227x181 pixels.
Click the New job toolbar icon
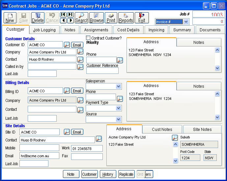coord(10,18)
